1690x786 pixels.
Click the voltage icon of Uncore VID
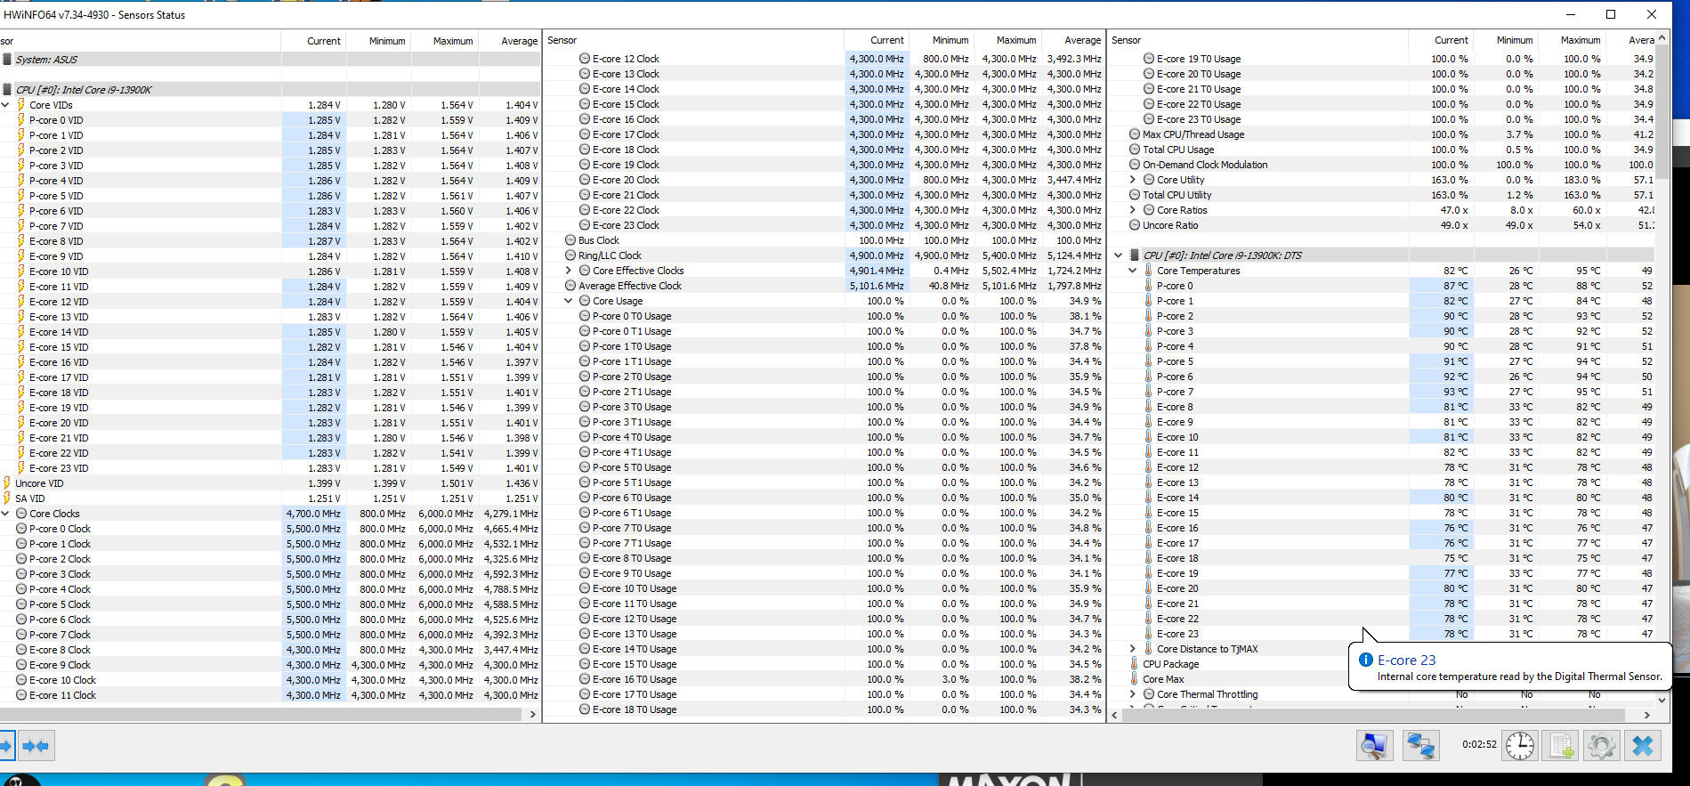7,483
